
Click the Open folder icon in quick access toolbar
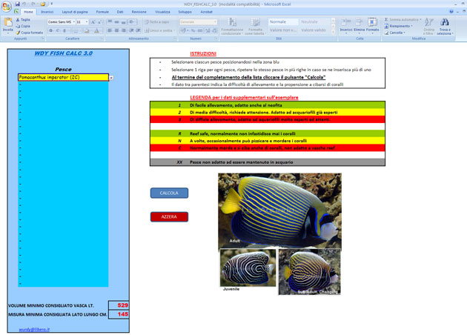[x=43, y=4]
